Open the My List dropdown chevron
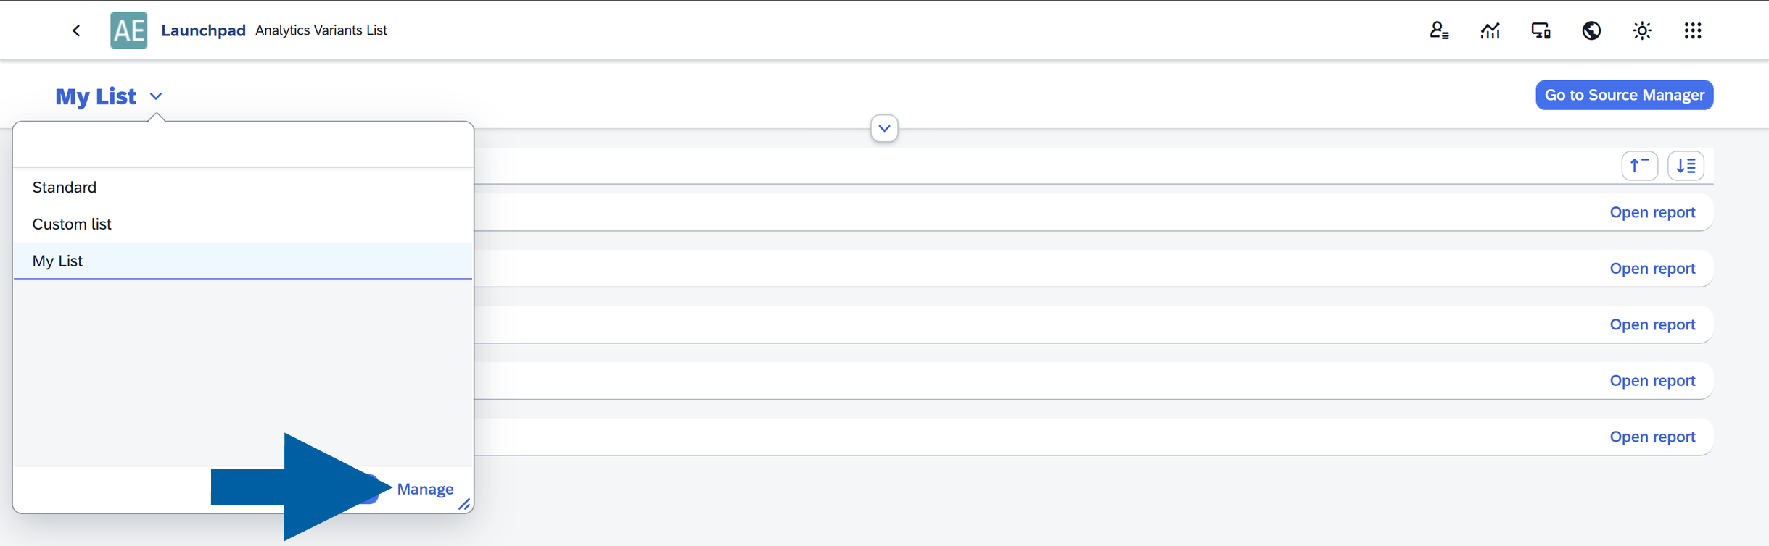Viewport: 1769px width, 546px height. 156,96
